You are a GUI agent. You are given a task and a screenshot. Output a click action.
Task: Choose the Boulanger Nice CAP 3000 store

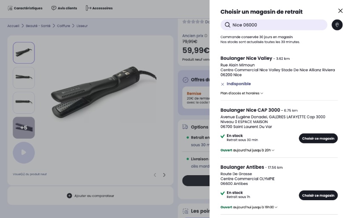[x=318, y=138]
